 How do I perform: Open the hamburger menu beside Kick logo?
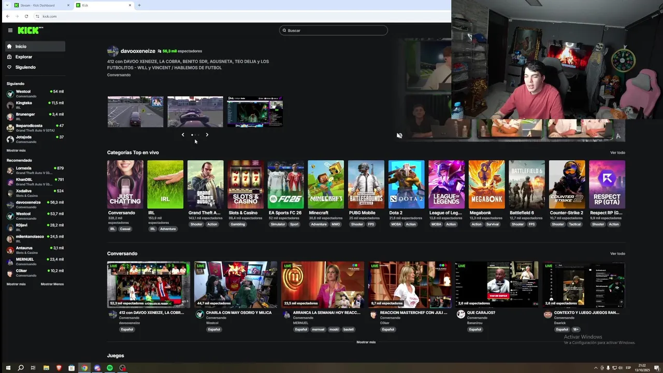tap(10, 31)
